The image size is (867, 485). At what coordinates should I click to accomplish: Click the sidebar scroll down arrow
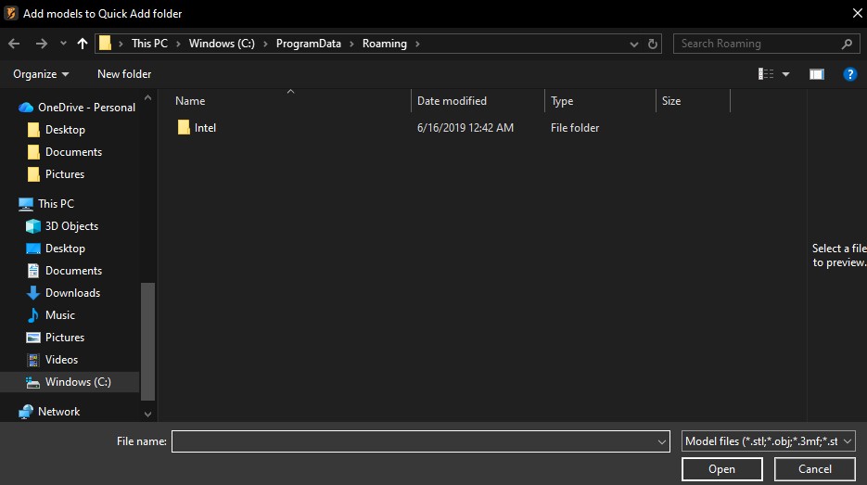pyautogui.click(x=147, y=414)
